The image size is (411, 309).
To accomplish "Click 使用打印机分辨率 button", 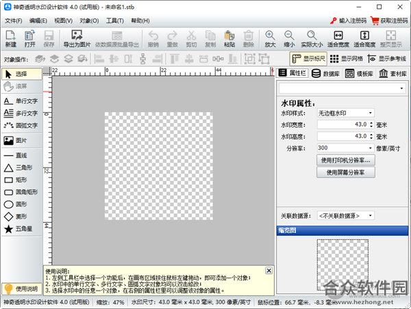I will click(346, 160).
